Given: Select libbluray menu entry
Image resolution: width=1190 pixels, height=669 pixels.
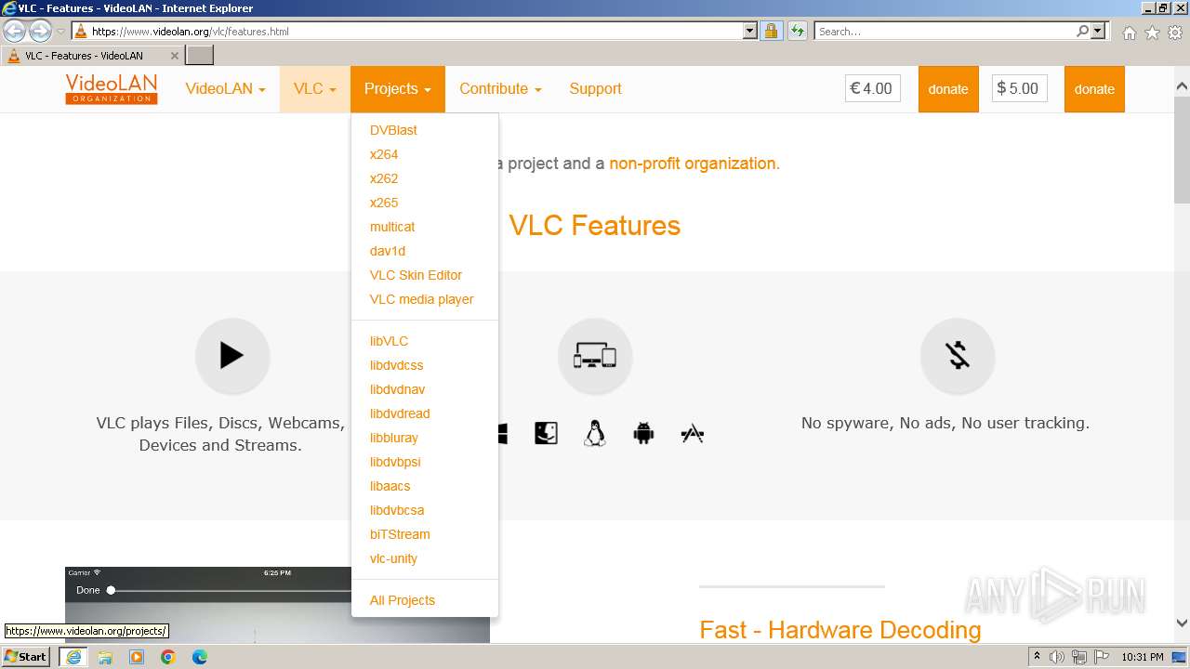Looking at the screenshot, I should (394, 438).
